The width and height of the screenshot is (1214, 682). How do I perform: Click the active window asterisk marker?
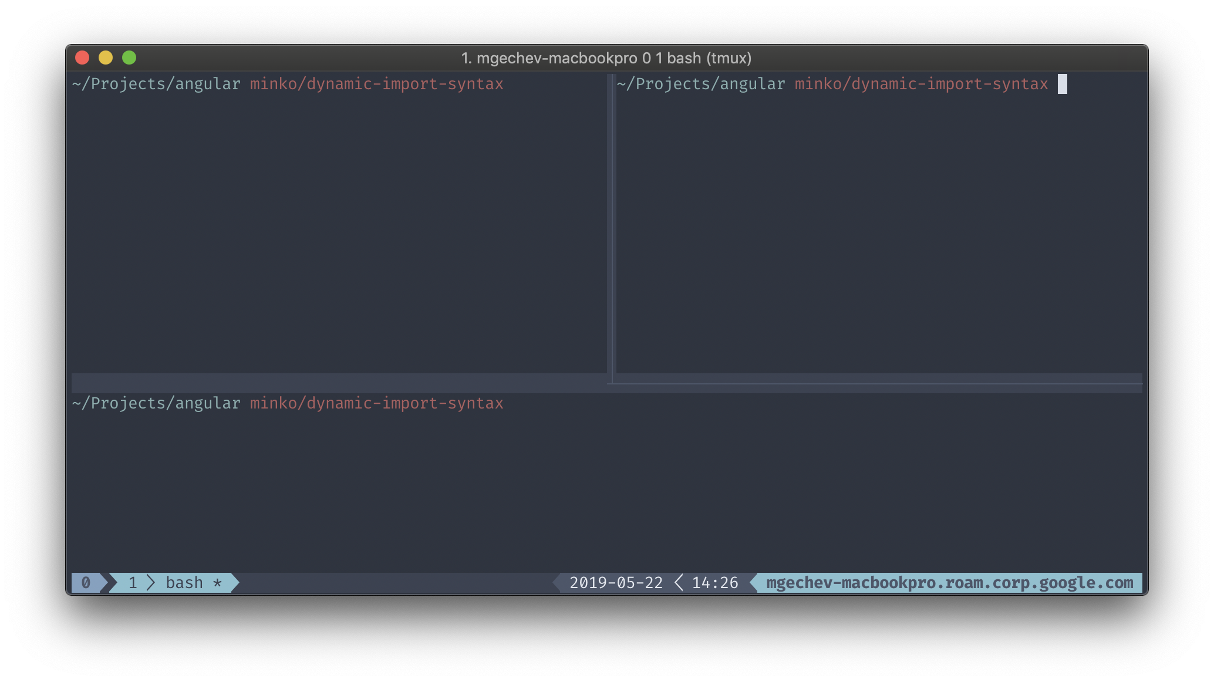(218, 582)
